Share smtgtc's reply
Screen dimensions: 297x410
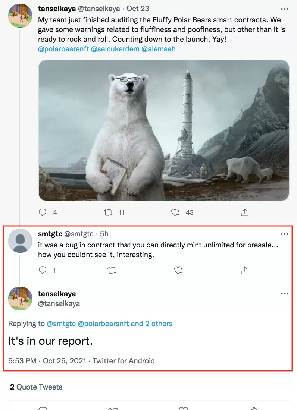coord(245,271)
